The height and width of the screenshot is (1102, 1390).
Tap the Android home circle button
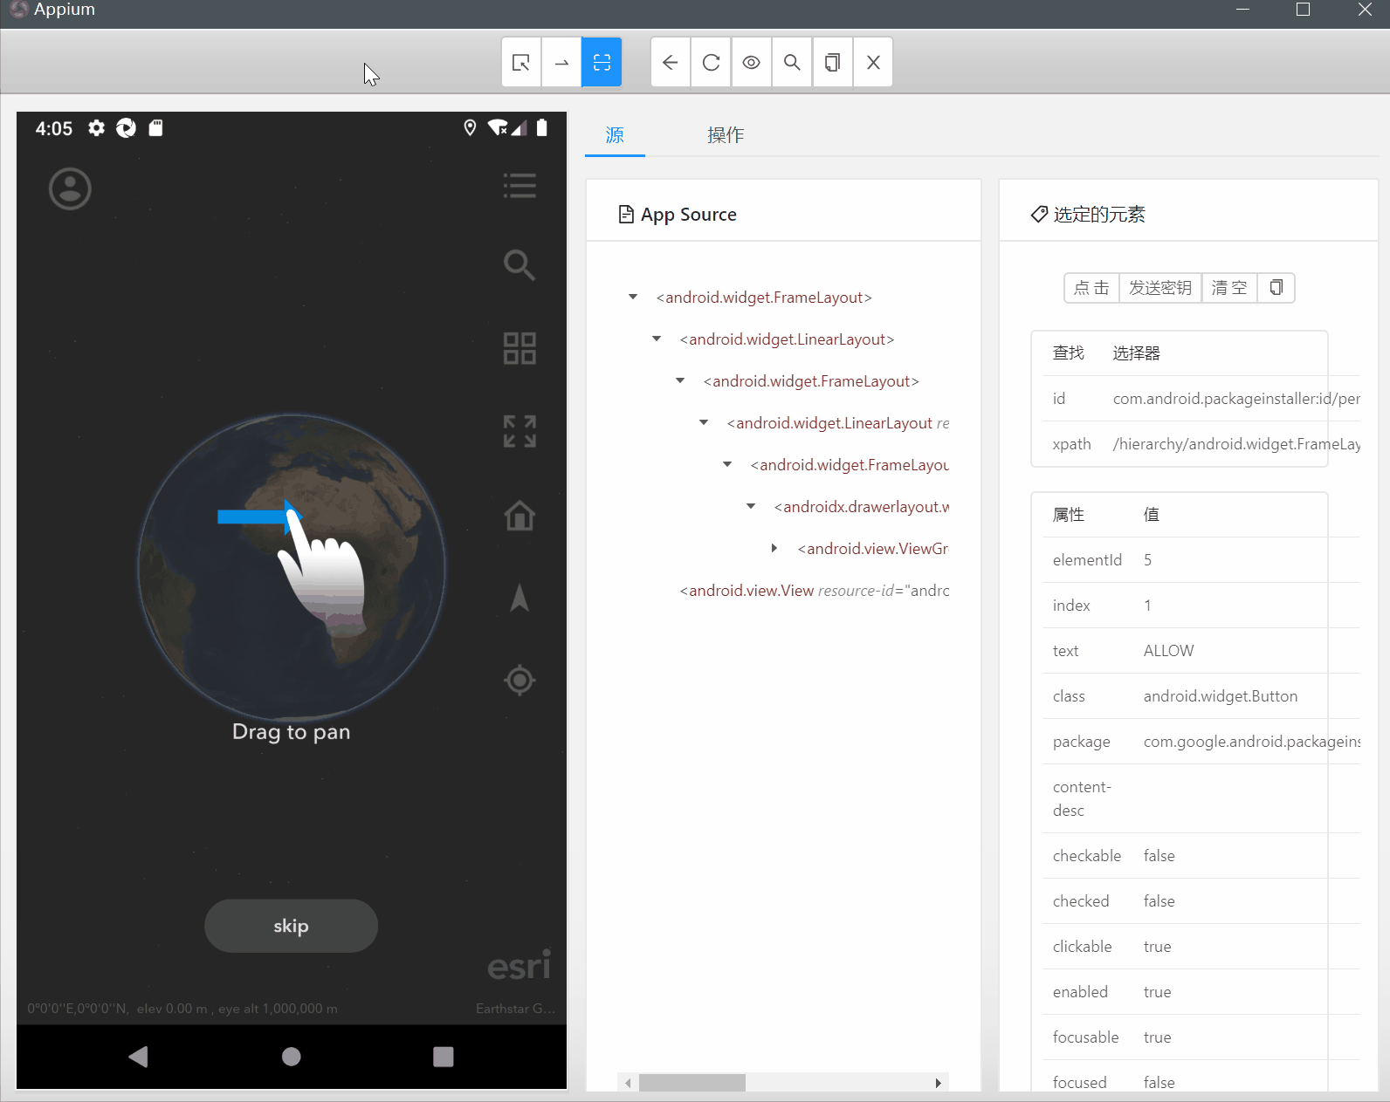pyautogui.click(x=292, y=1057)
